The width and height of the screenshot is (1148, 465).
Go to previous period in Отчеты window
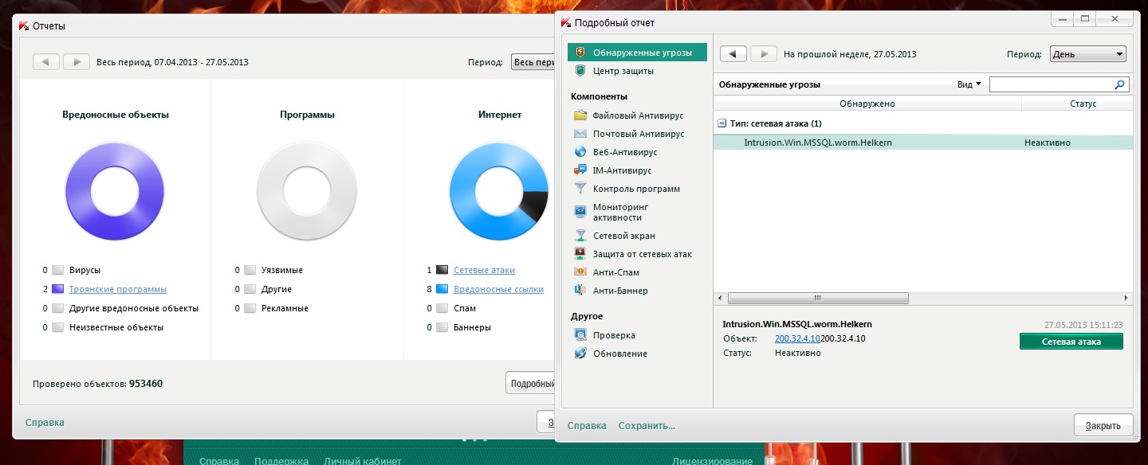click(x=45, y=61)
